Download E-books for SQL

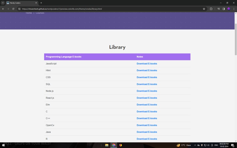147,84
